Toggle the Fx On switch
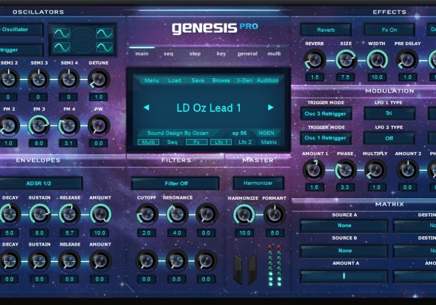The height and width of the screenshot is (305, 436). coord(389,30)
